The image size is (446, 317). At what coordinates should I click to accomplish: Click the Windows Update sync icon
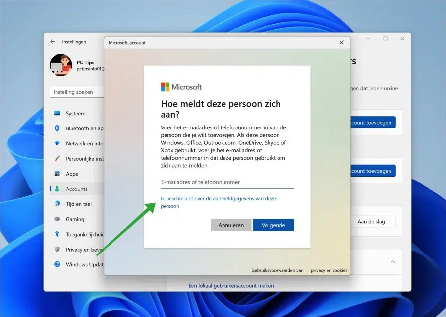(57, 264)
